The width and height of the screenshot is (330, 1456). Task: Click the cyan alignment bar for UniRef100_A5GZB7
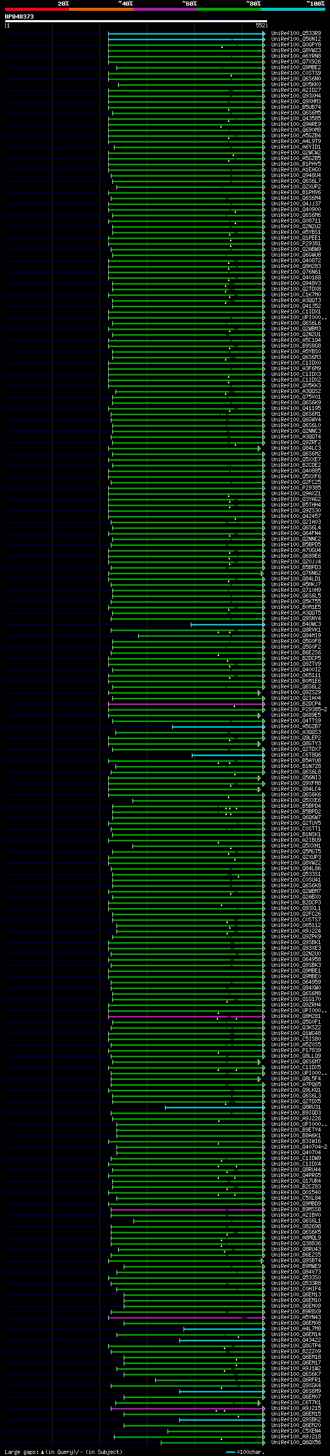(218, 727)
